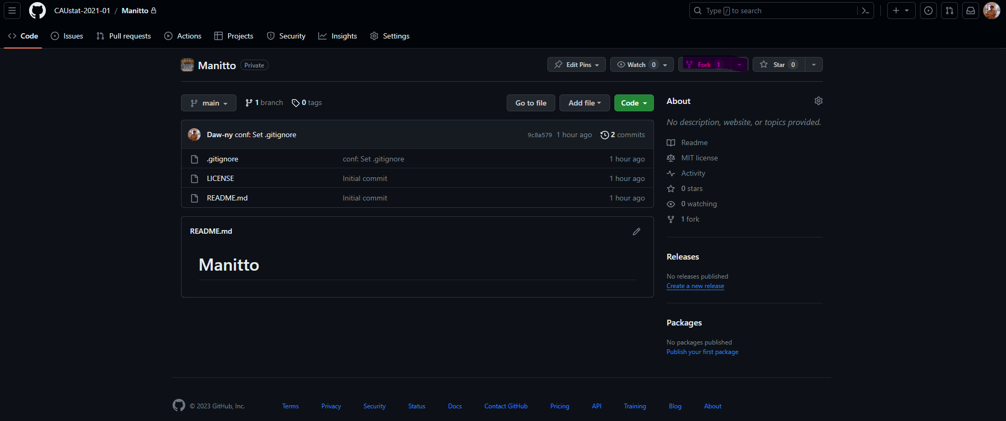Open the create new plus dropdown

pyautogui.click(x=901, y=11)
